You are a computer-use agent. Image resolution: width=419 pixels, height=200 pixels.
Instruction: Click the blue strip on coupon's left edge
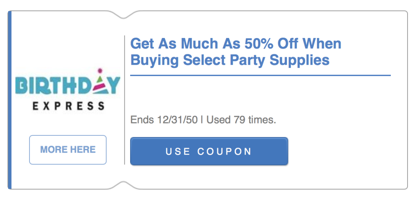[x=10, y=100]
